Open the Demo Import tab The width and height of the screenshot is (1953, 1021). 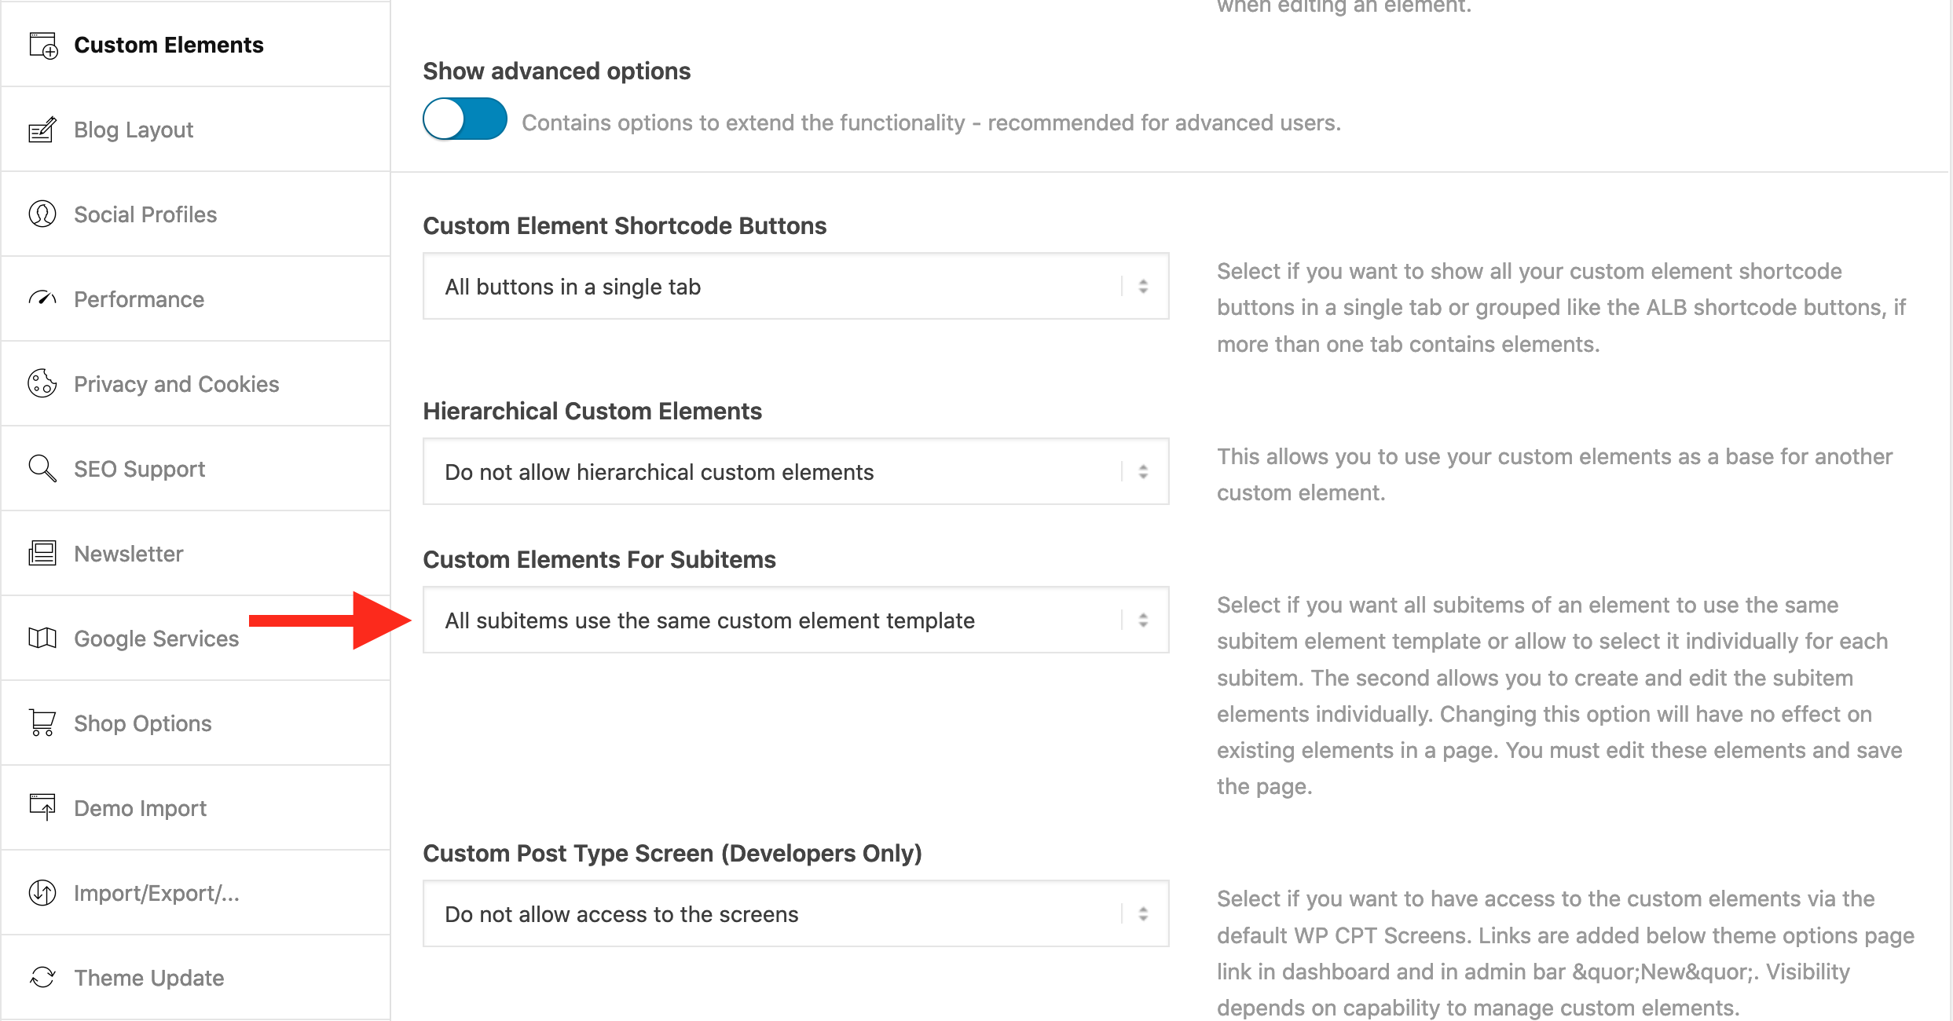[x=141, y=808]
